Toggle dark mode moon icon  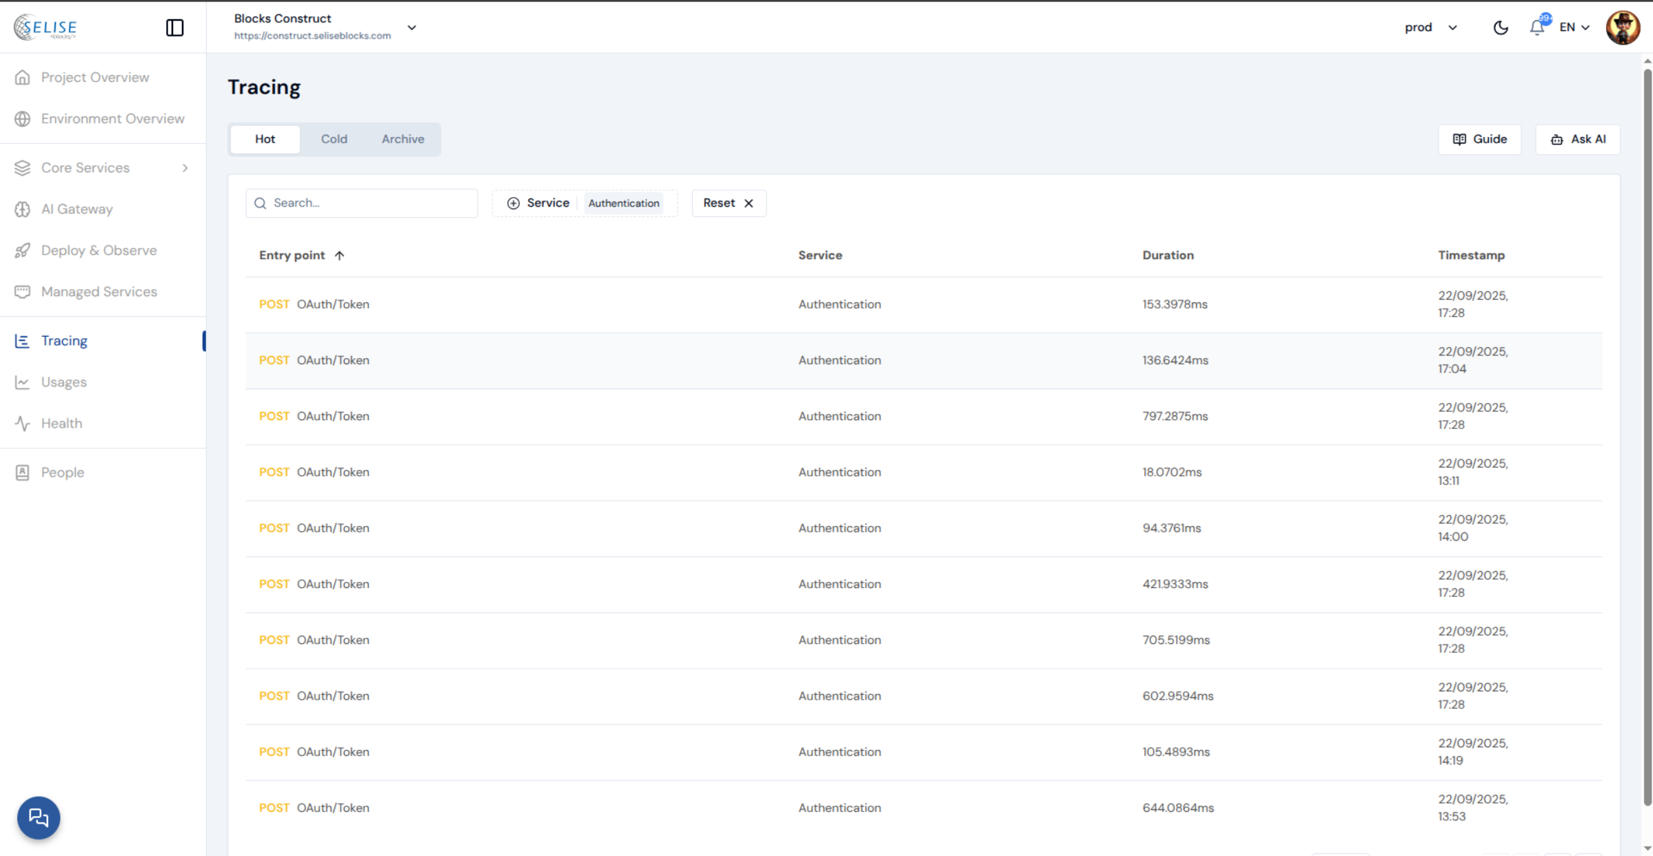[x=1500, y=28]
